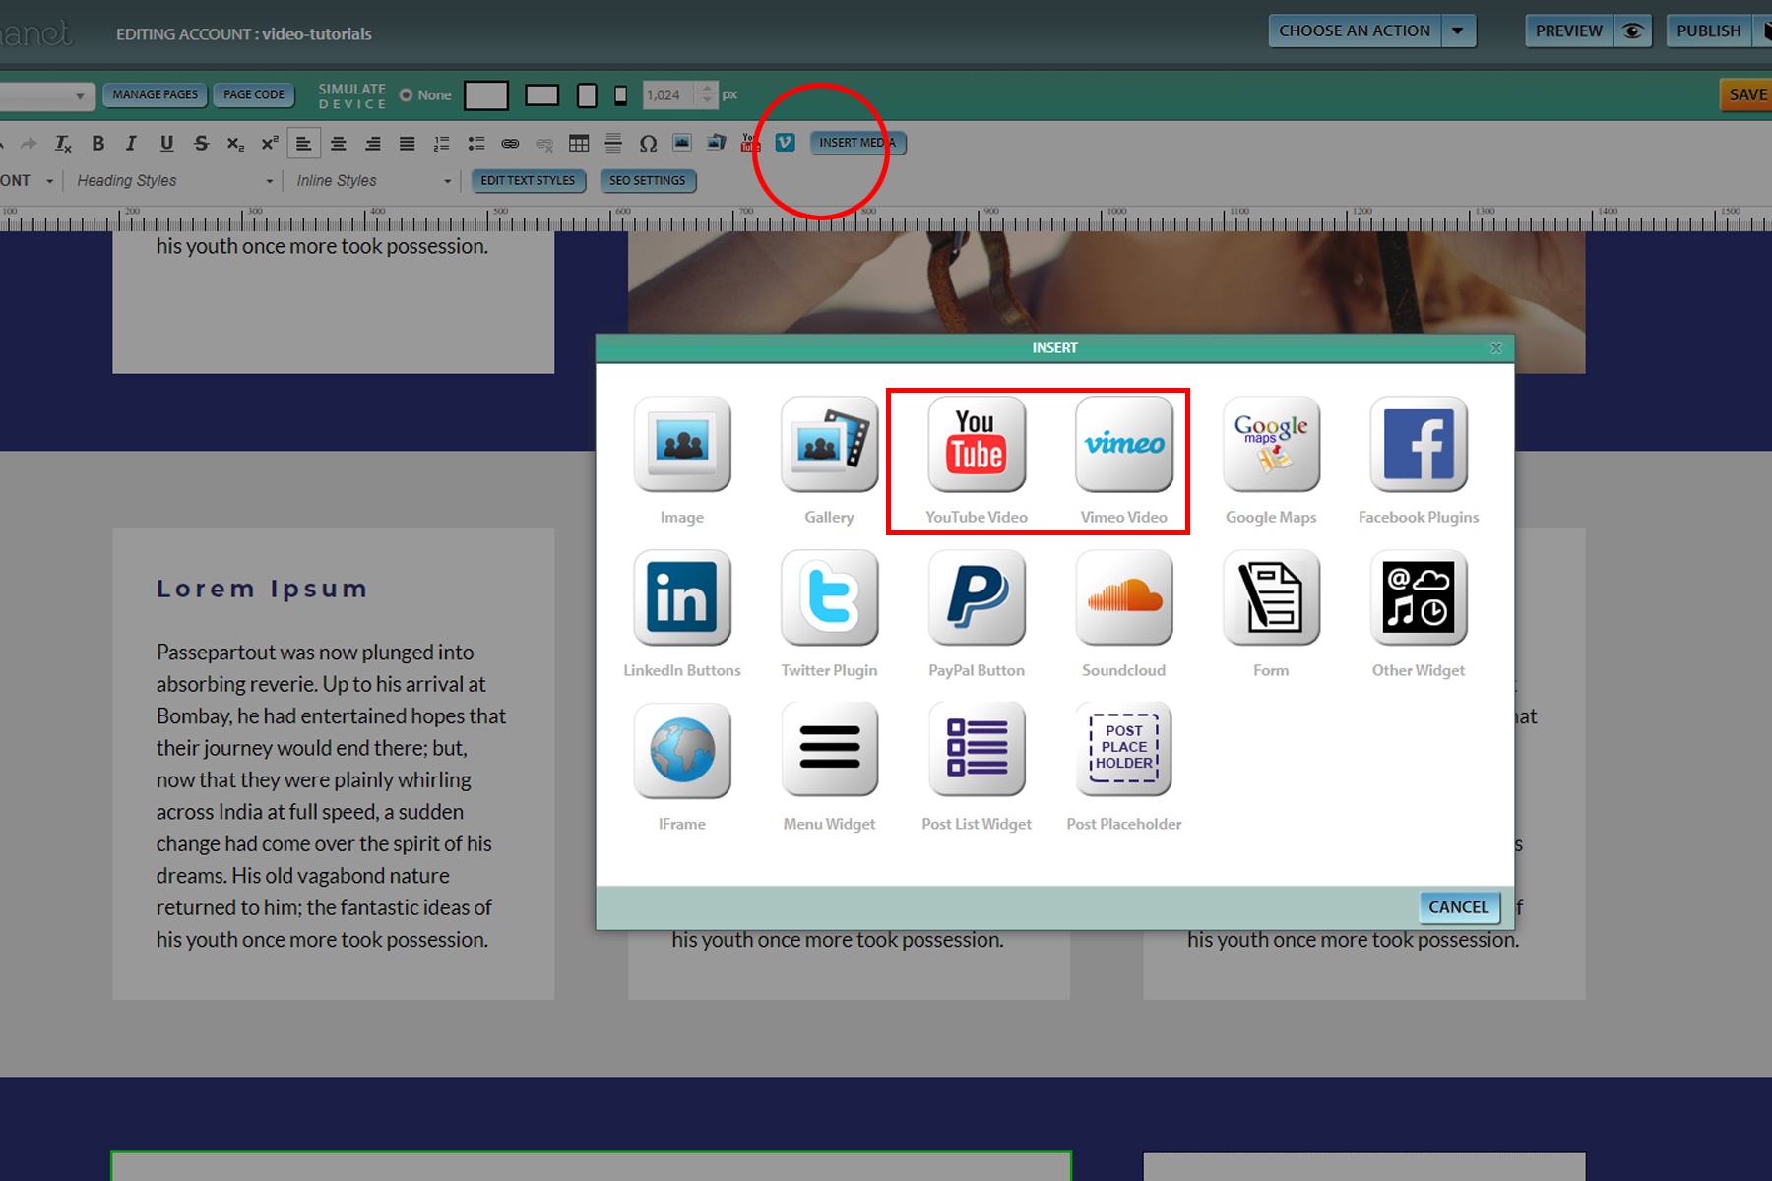Toggle bold text formatting

(98, 144)
